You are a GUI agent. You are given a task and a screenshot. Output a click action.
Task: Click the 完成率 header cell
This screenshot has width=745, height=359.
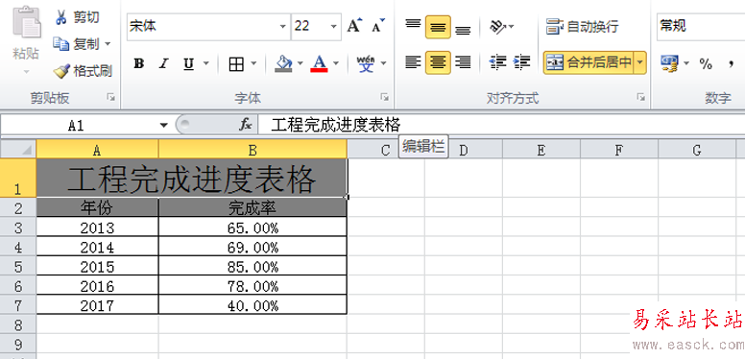pos(252,207)
